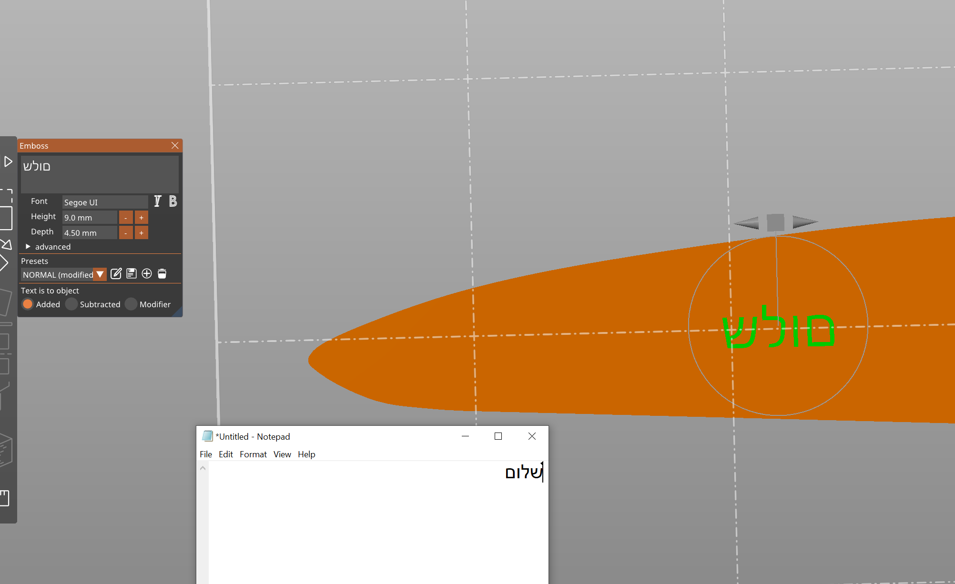Screen dimensions: 955x584
Task: Edit the current style with the pencil icon
Action: click(x=116, y=273)
